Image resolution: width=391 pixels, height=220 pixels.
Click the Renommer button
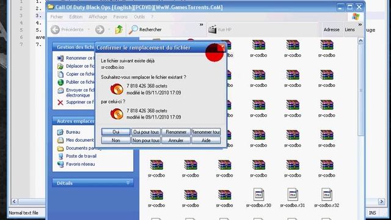click(176, 132)
